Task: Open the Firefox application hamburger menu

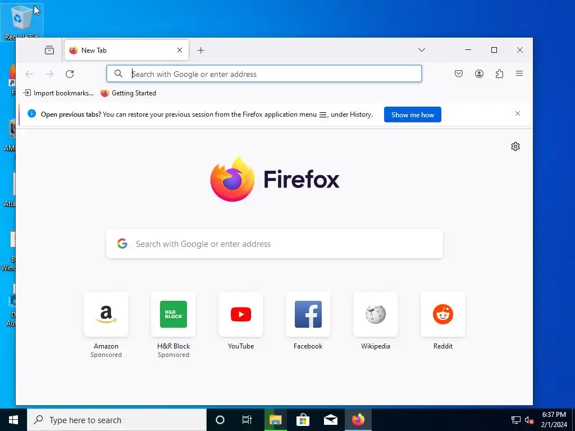Action: [x=519, y=74]
